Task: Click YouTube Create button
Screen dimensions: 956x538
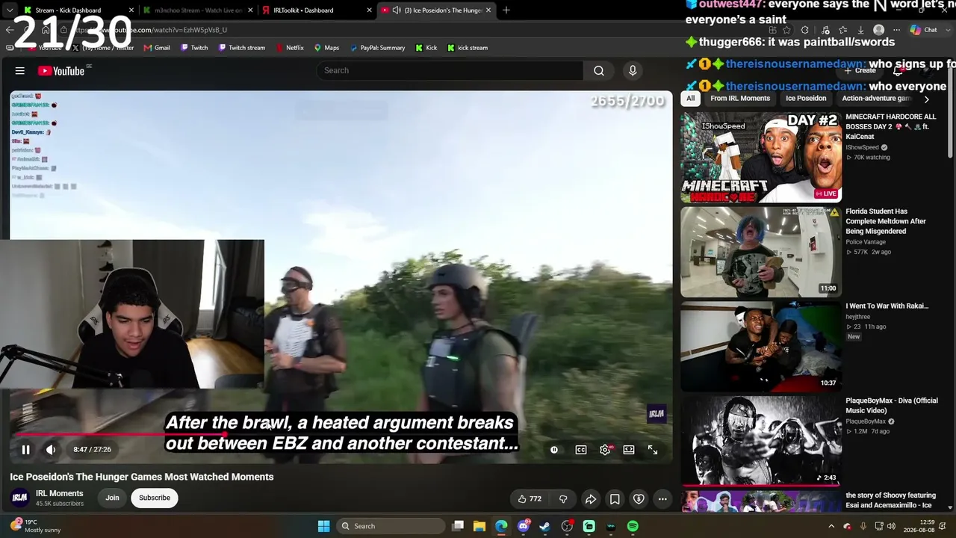Action: [x=860, y=70]
